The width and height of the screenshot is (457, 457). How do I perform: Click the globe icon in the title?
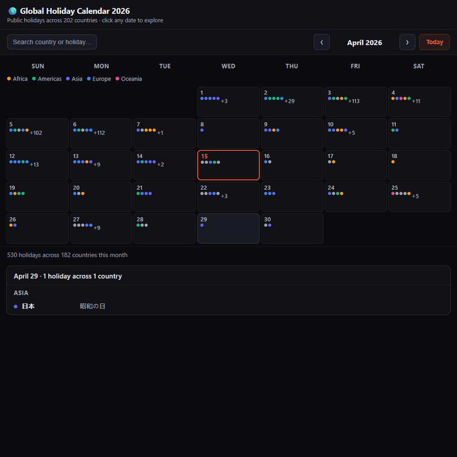[13, 11]
